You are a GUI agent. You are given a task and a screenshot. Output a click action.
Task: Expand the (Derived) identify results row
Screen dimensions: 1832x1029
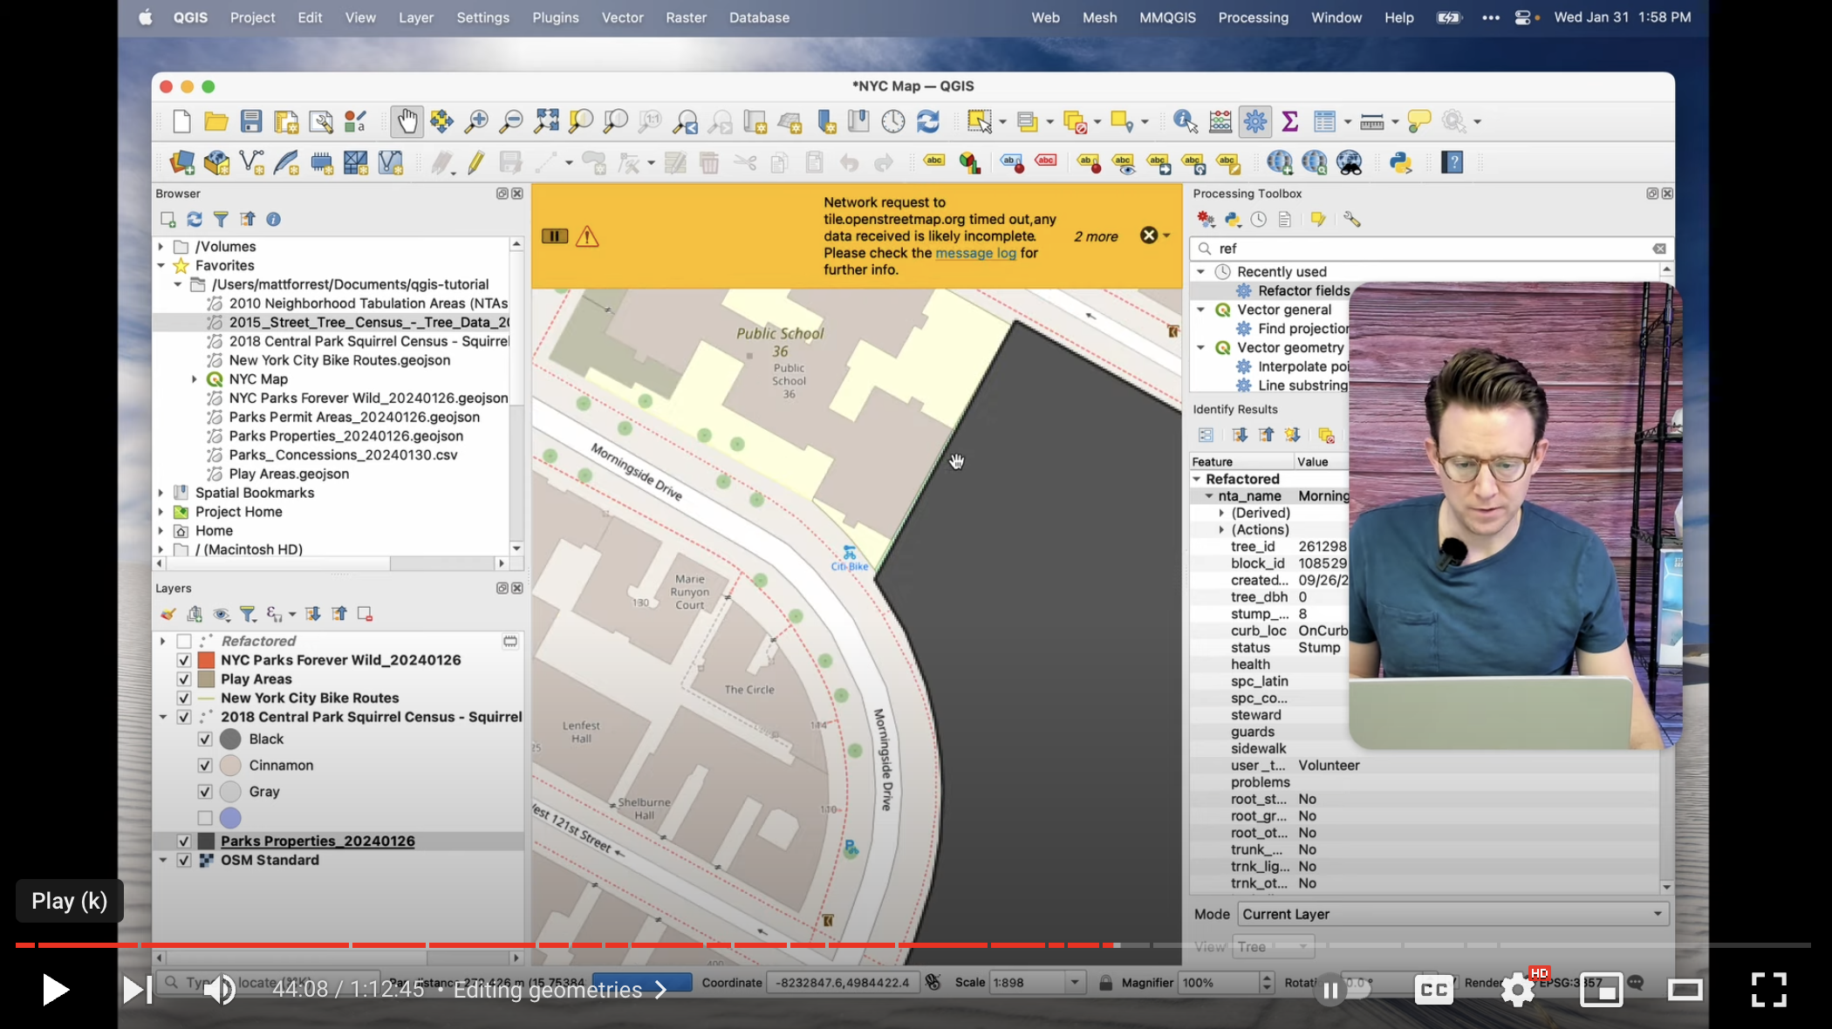(x=1221, y=514)
